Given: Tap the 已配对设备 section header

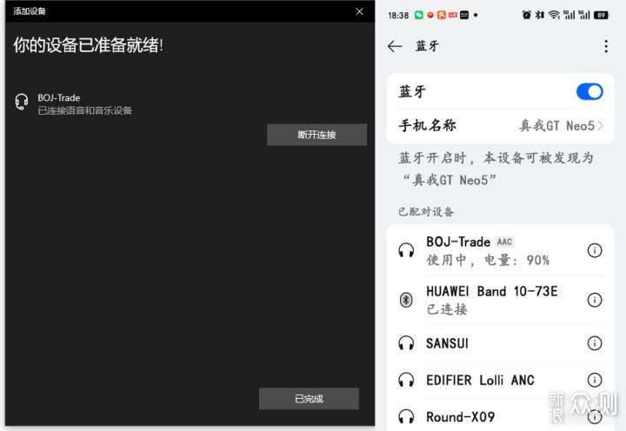Looking at the screenshot, I should [426, 211].
